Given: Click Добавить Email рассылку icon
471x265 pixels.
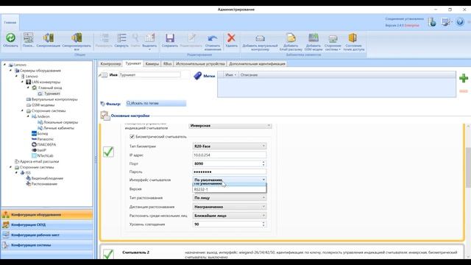Looking at the screenshot, I should coord(291,38).
